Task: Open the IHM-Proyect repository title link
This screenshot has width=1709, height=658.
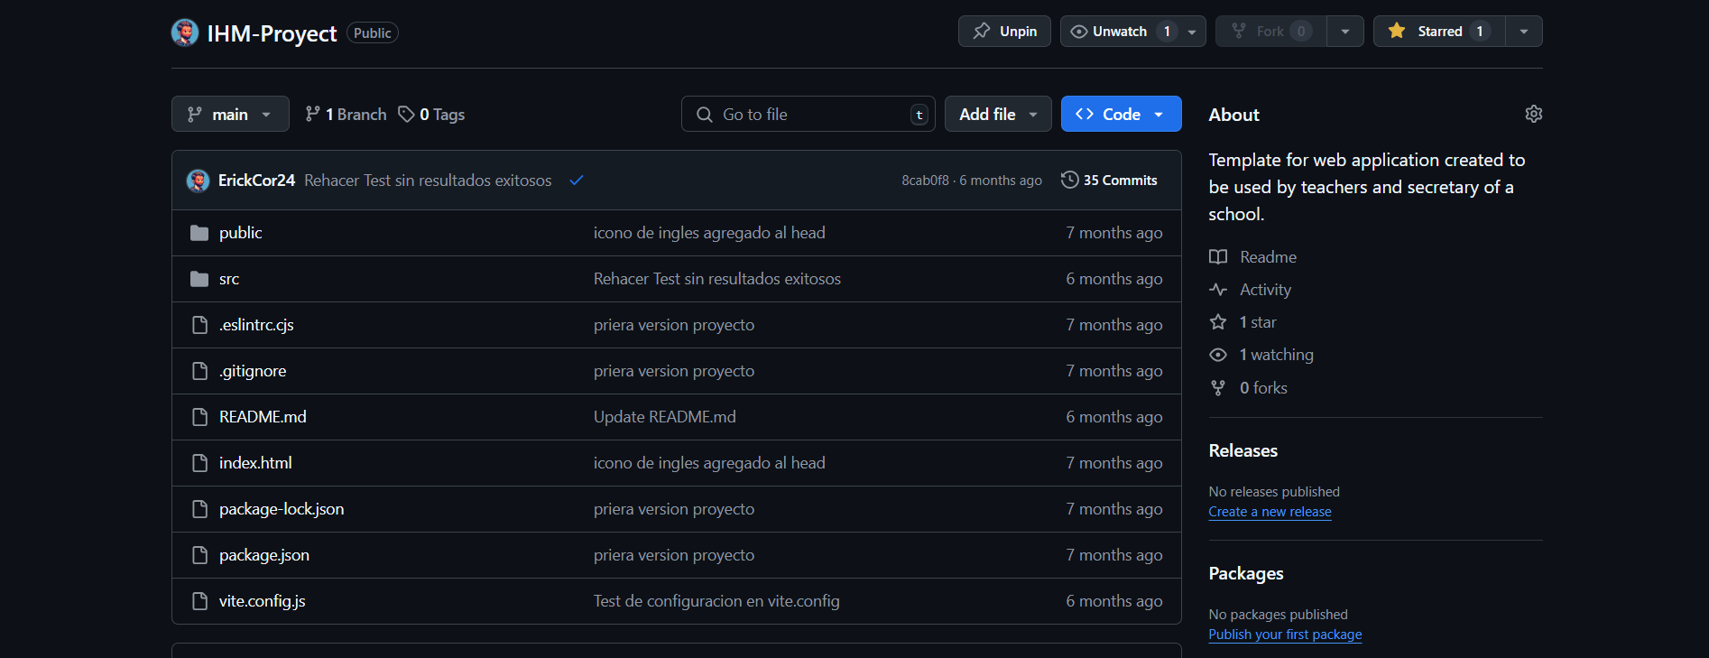Action: [272, 33]
